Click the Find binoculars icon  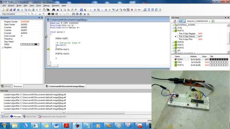click(54, 10)
